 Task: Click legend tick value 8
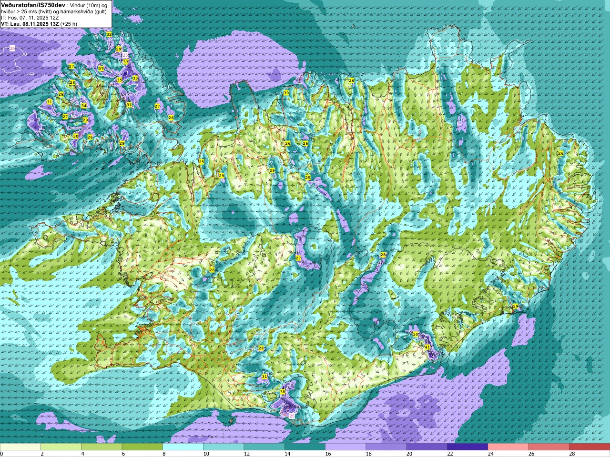pos(164,454)
